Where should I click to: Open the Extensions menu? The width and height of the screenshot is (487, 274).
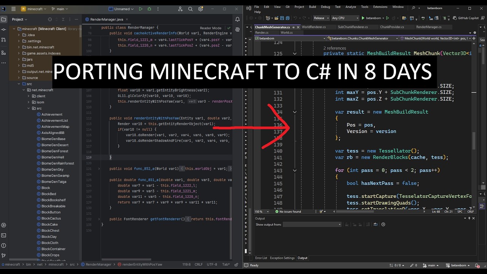(x=380, y=7)
